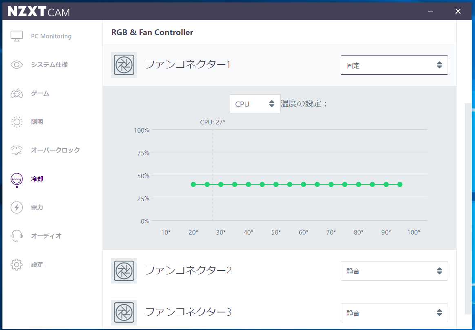Click the ファンコネクター2 title
Screen dimensions: 475x330
click(x=189, y=270)
